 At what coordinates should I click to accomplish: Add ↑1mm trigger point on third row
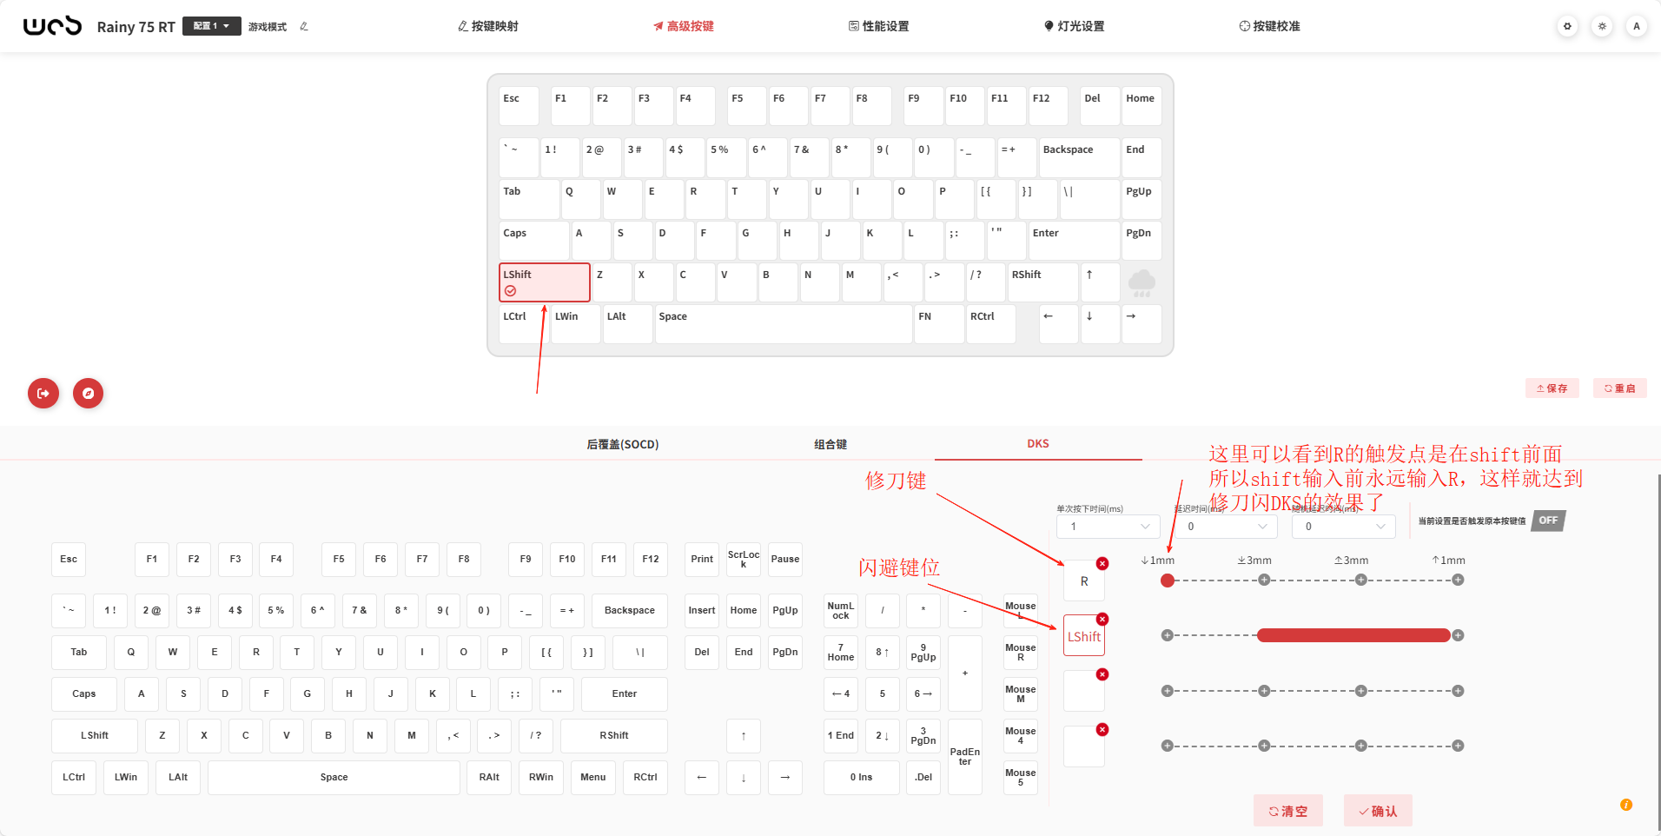coord(1458,691)
